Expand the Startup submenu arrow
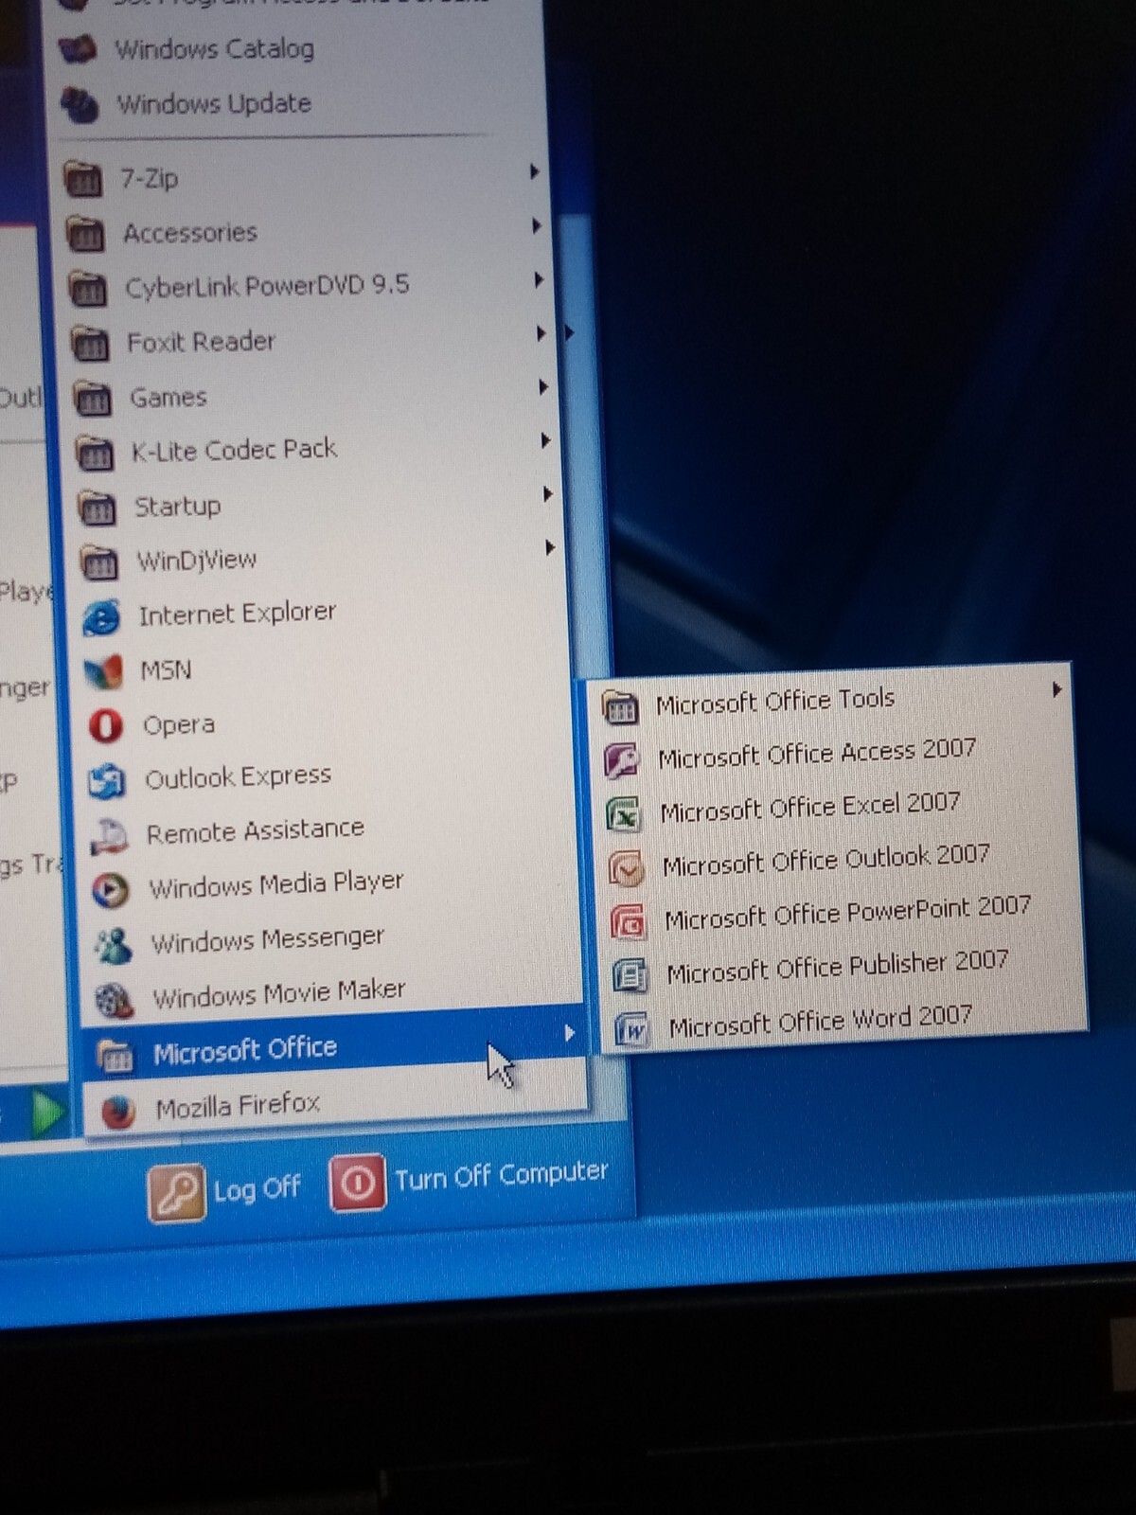The height and width of the screenshot is (1515, 1136). [547, 494]
